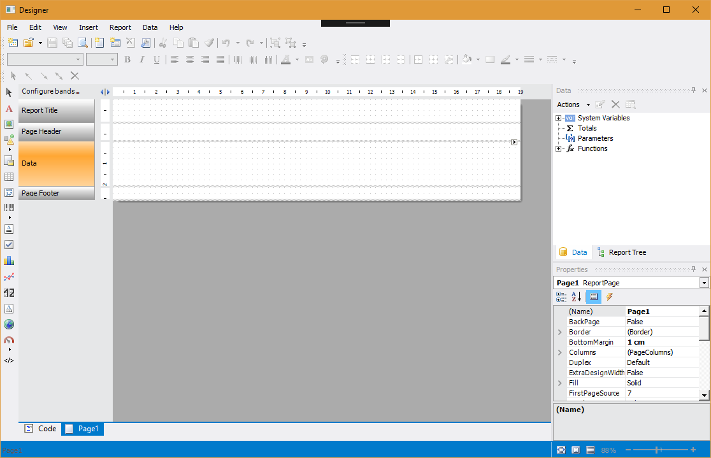
Task: Select the Map object tool
Action: (9, 324)
